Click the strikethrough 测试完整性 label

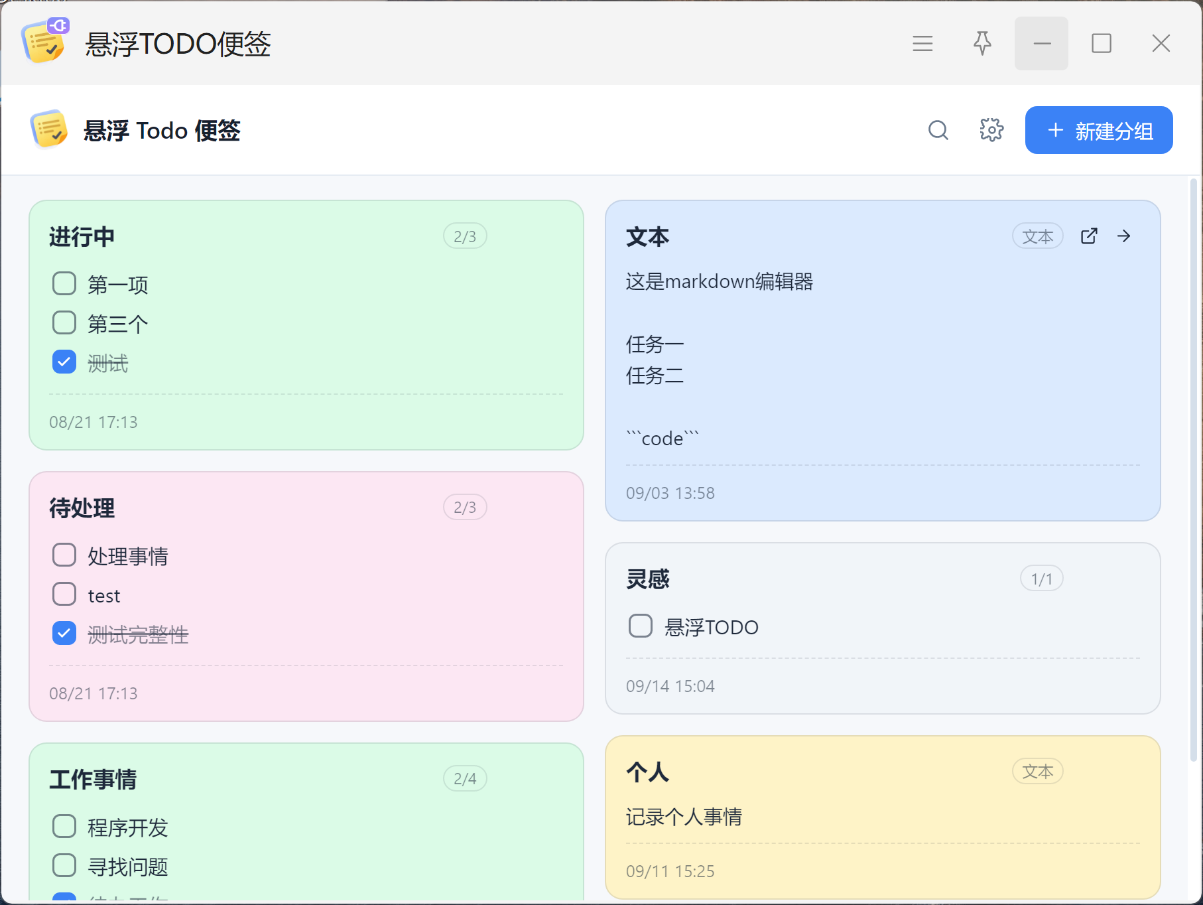pyautogui.click(x=138, y=634)
